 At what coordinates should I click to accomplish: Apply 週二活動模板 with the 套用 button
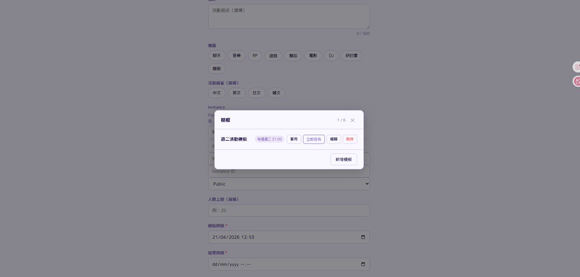(x=294, y=139)
